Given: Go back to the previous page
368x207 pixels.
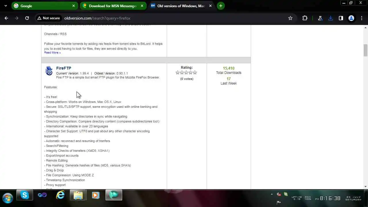Looking at the screenshot, I should point(6,18).
